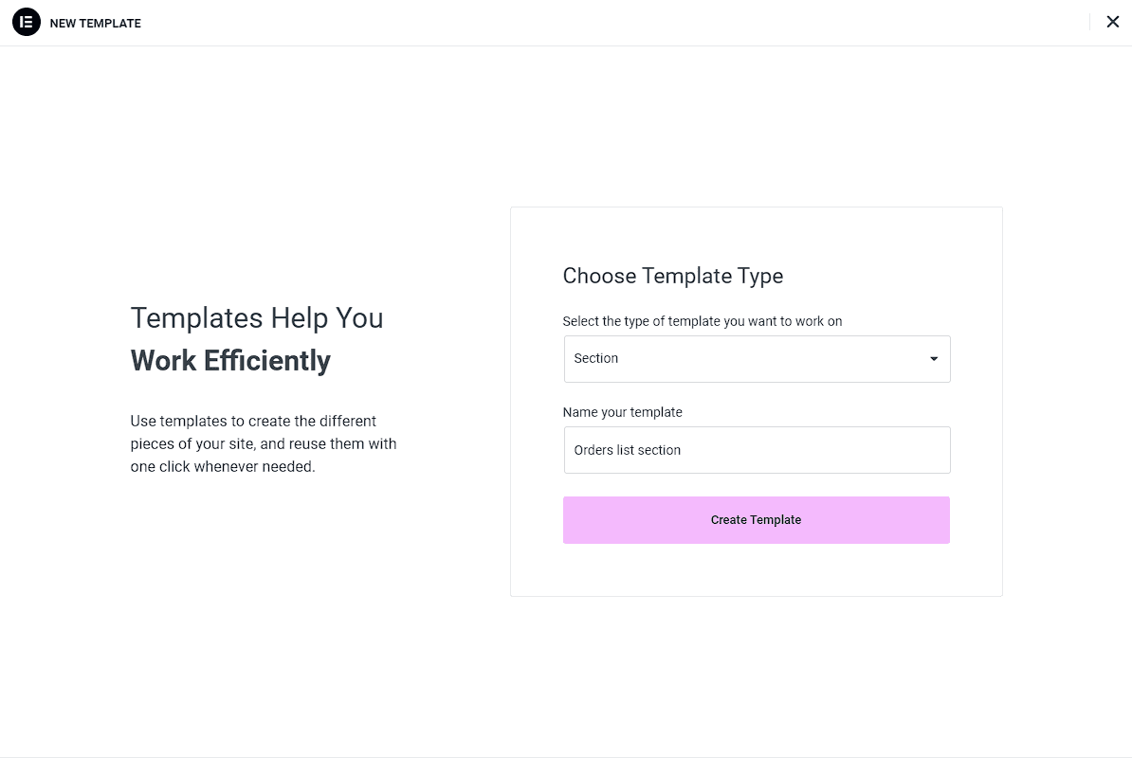Click the 'Orders list section' text
The width and height of the screenshot is (1132, 775).
click(x=627, y=450)
